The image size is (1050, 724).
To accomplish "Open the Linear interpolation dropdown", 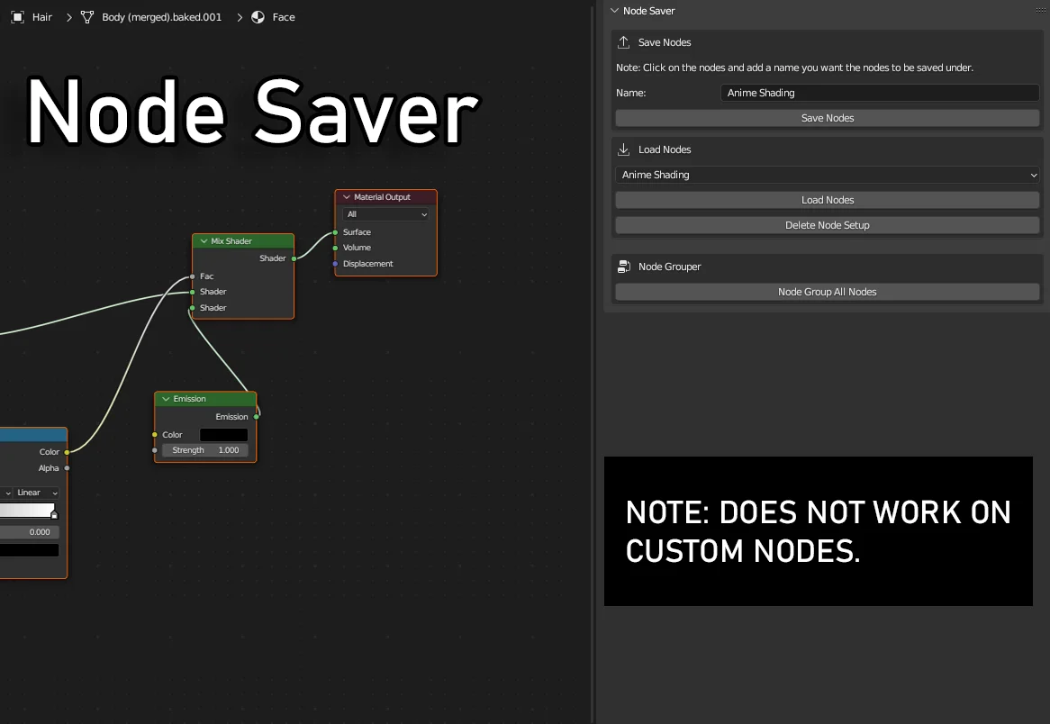I will (x=36, y=493).
